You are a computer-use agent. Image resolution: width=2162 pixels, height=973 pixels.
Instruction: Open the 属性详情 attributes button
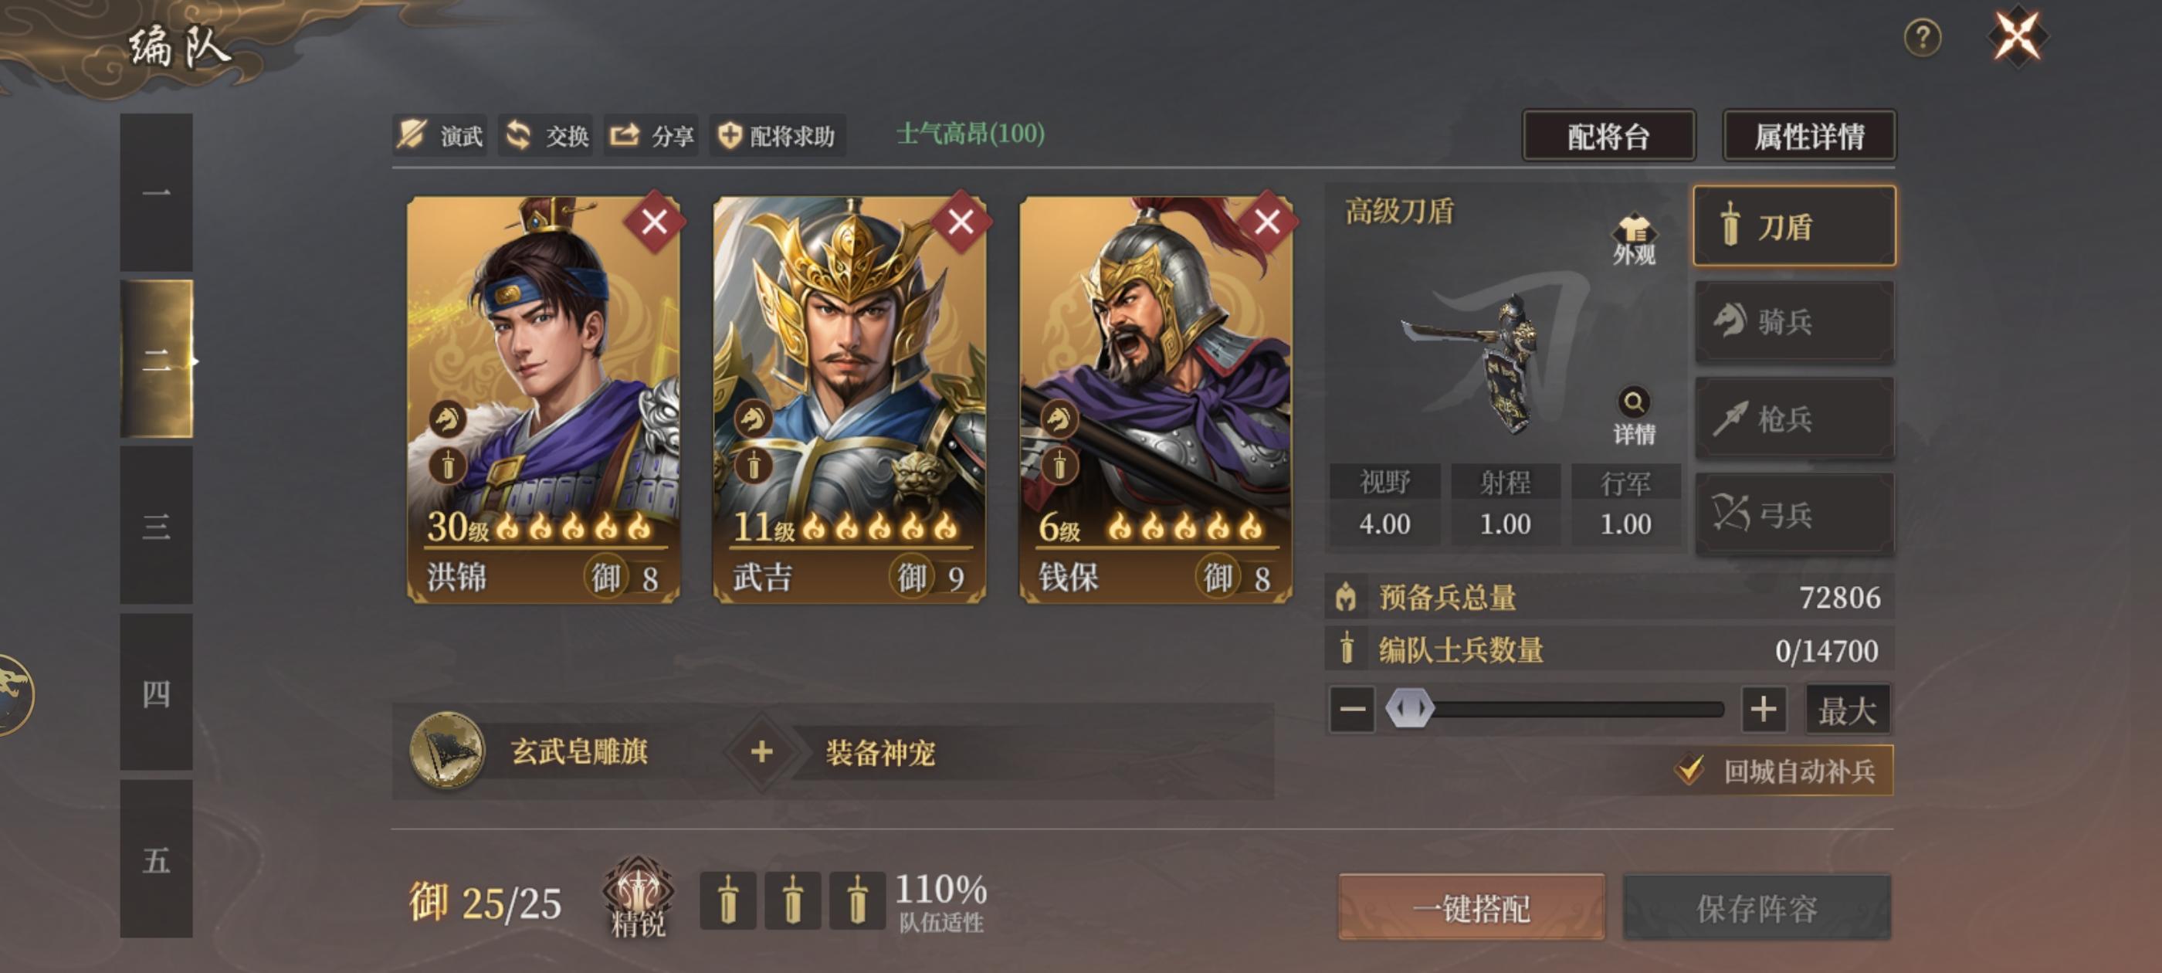point(1808,135)
